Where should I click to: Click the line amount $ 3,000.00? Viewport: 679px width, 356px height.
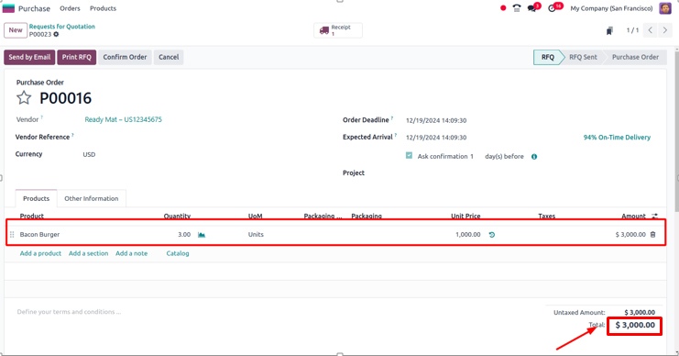click(630, 235)
